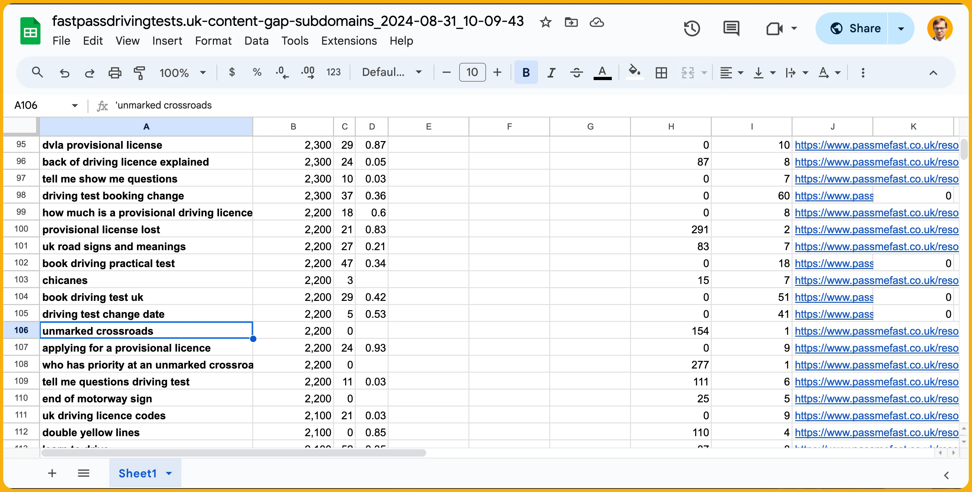This screenshot has width=972, height=492.
Task: Click the search menus magnifier icon
Action: [37, 72]
